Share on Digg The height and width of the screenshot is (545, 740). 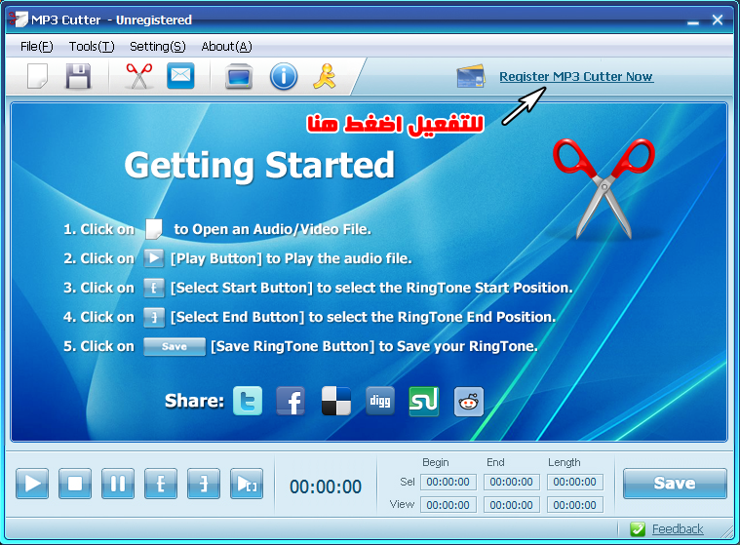point(380,401)
